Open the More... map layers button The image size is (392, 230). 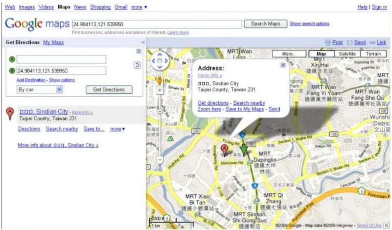click(289, 54)
